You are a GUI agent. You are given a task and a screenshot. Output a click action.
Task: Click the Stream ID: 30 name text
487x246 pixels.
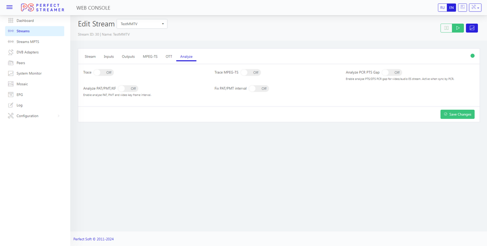pyautogui.click(x=104, y=34)
